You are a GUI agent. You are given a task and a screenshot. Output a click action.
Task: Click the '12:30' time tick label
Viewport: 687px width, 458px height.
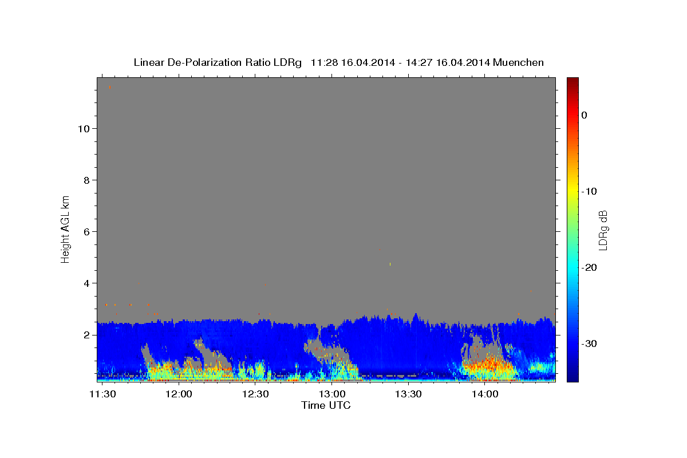tap(255, 394)
